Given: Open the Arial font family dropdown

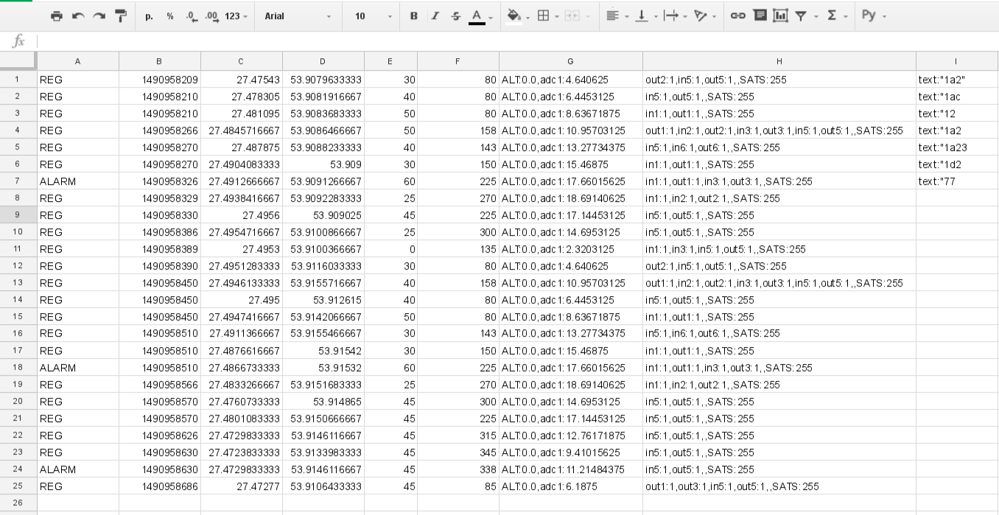Looking at the screenshot, I should tap(298, 15).
